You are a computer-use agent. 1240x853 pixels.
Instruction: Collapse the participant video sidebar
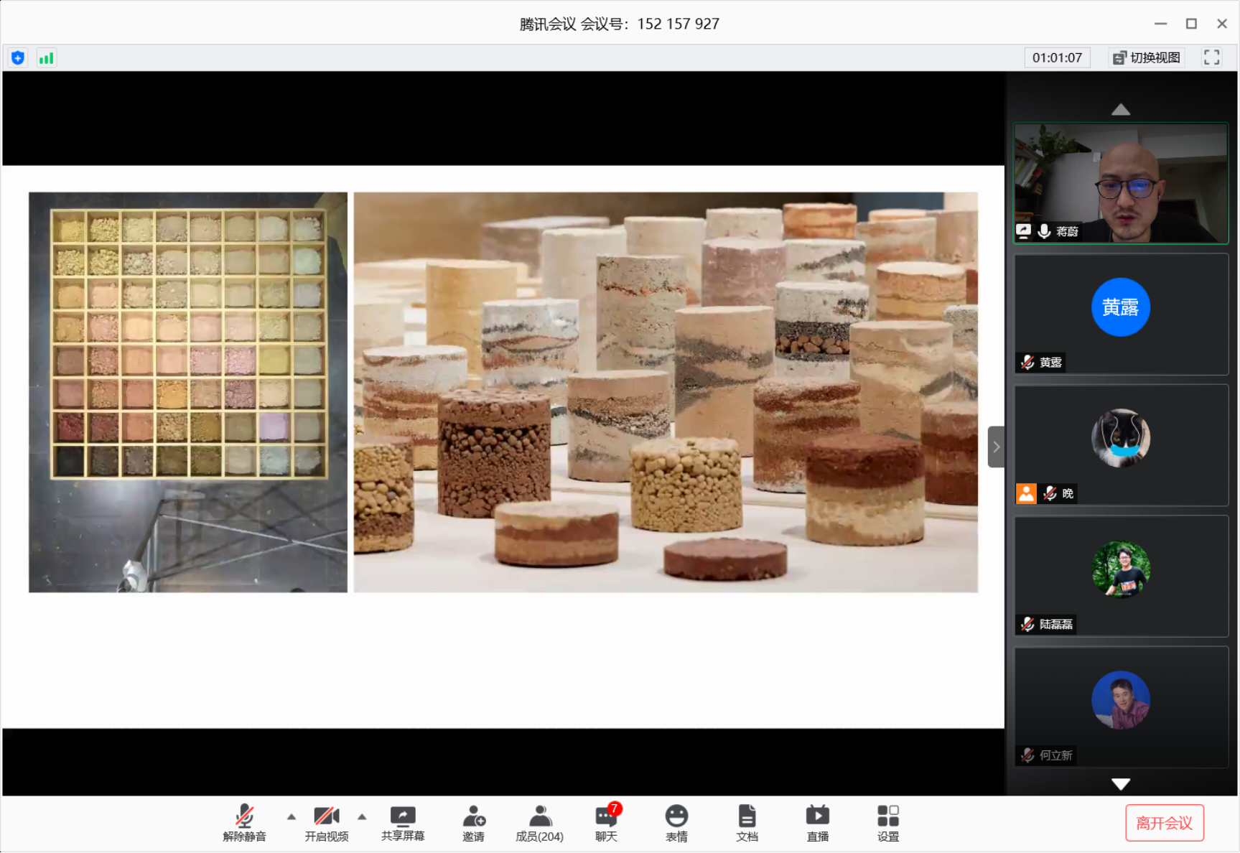pyautogui.click(x=996, y=447)
